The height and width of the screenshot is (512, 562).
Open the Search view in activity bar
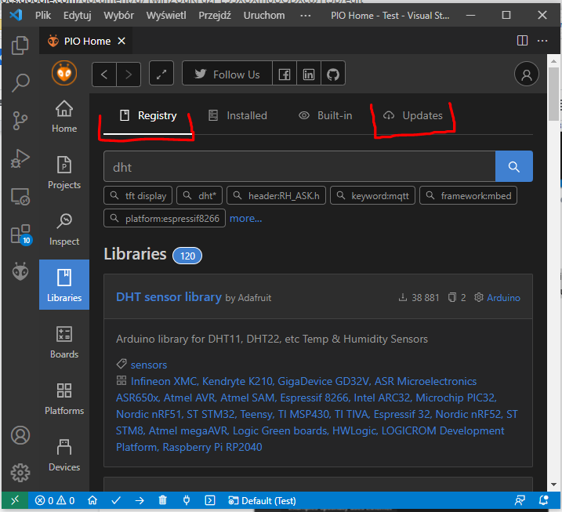tap(20, 83)
